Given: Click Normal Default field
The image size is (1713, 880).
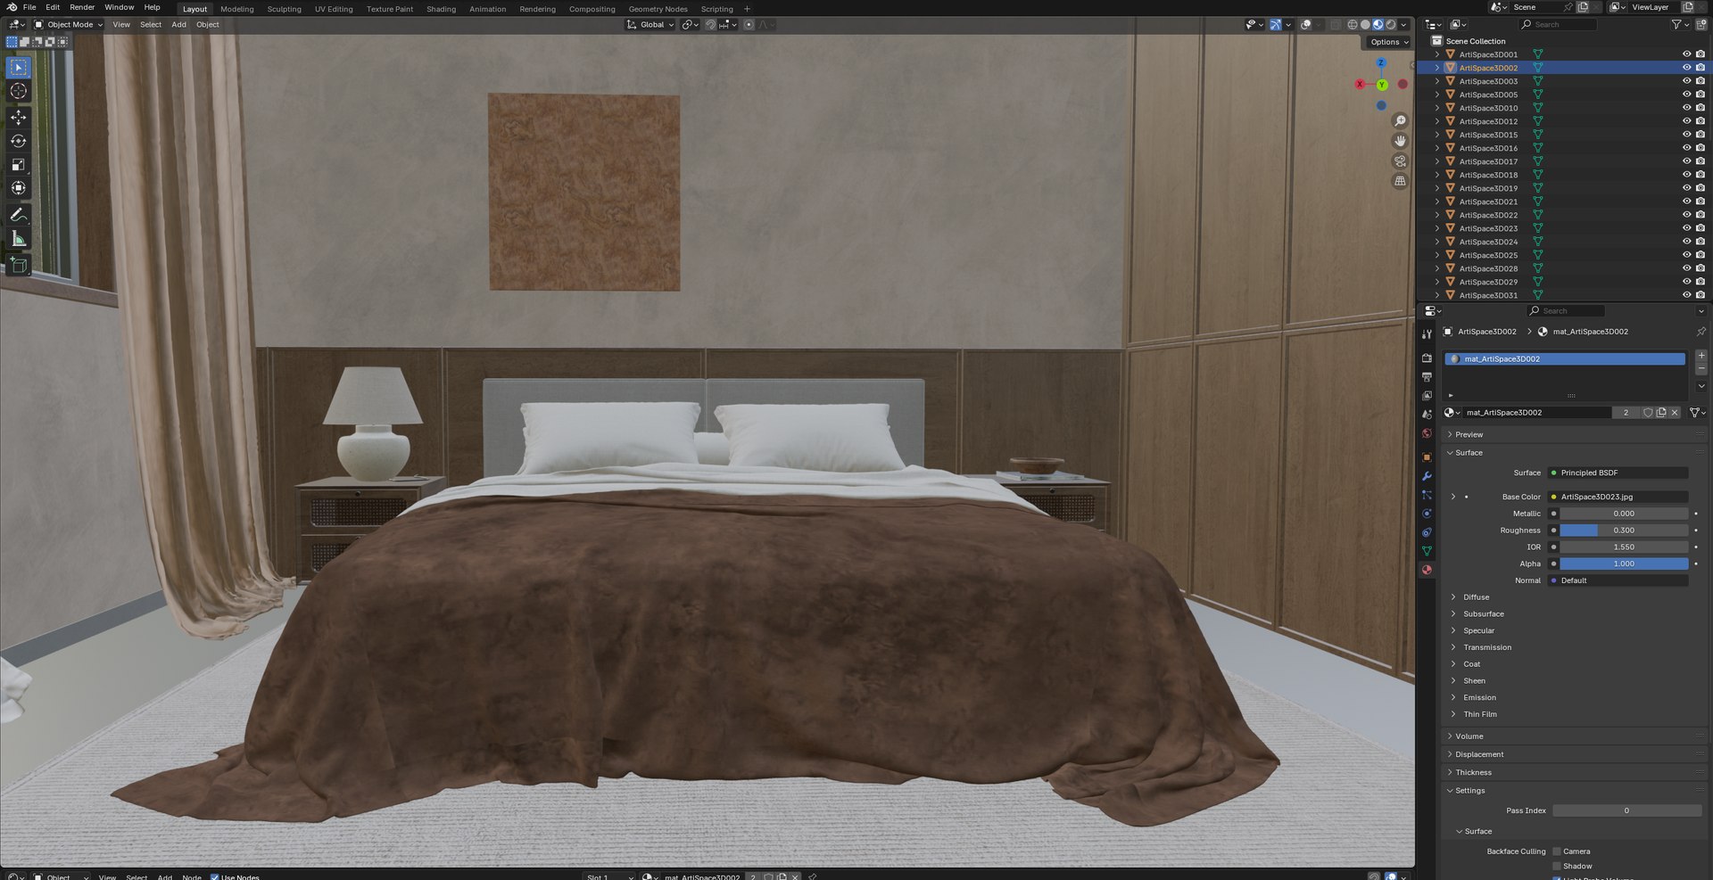Looking at the screenshot, I should click(x=1618, y=580).
